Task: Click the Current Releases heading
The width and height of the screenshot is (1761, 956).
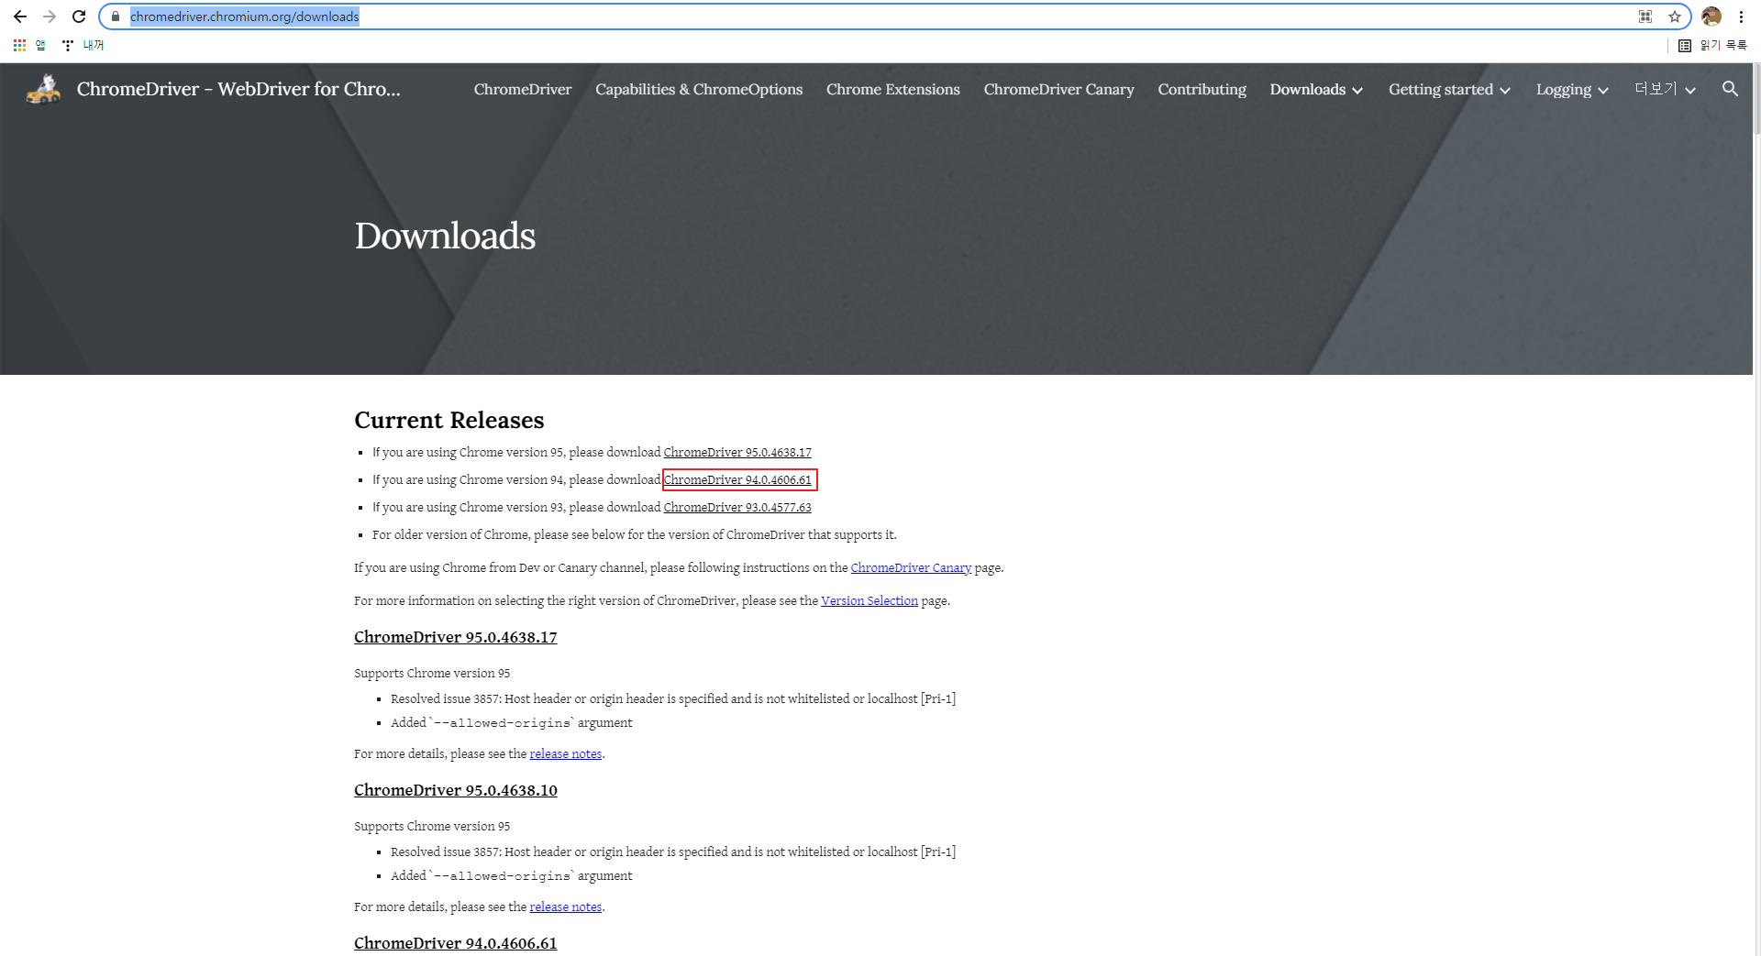Action: (449, 420)
